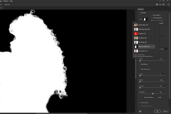Toggle Decontaminate Colors checkbox

point(140,106)
